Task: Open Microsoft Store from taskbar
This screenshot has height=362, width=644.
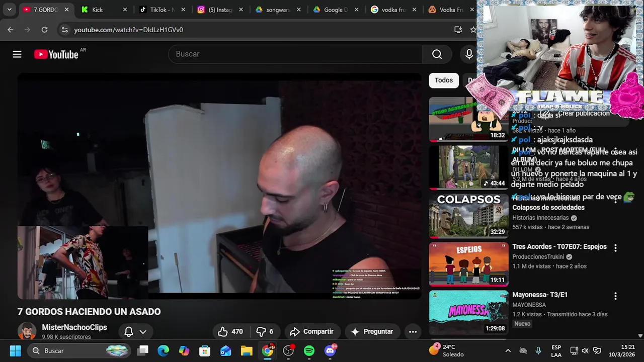Action: 205,350
